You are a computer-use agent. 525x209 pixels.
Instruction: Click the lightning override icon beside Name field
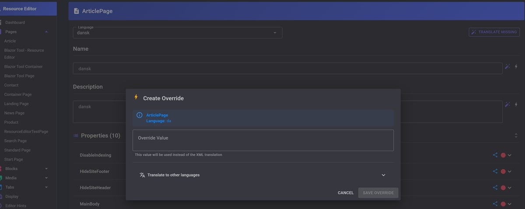[516, 67]
